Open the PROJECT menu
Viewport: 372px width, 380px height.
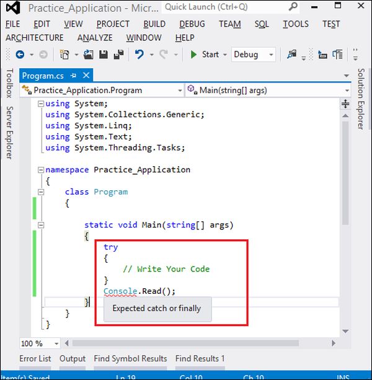tap(113, 24)
